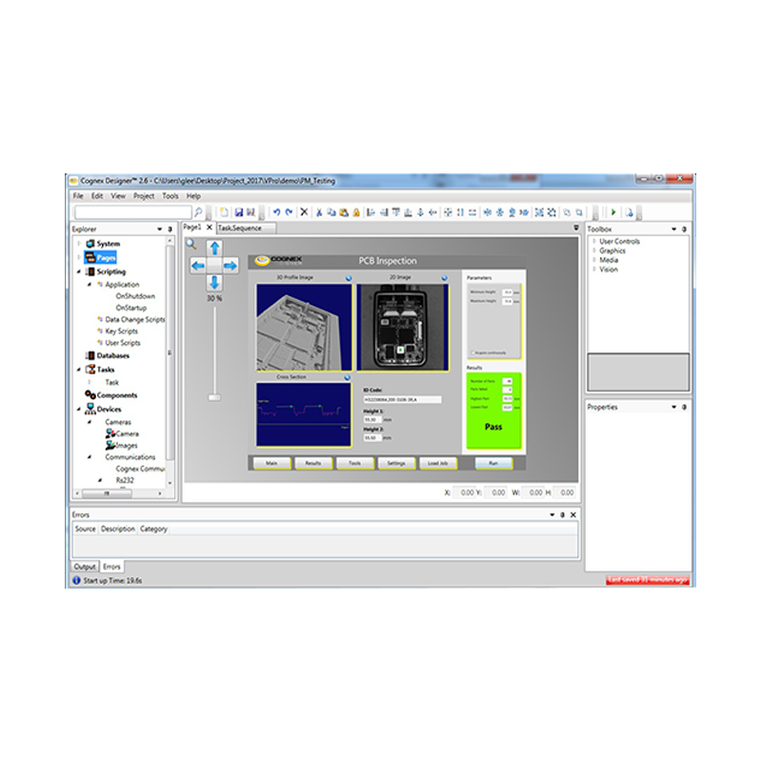The height and width of the screenshot is (762, 762).
Task: Select the Camera item under Cameras
Action: 126,433
